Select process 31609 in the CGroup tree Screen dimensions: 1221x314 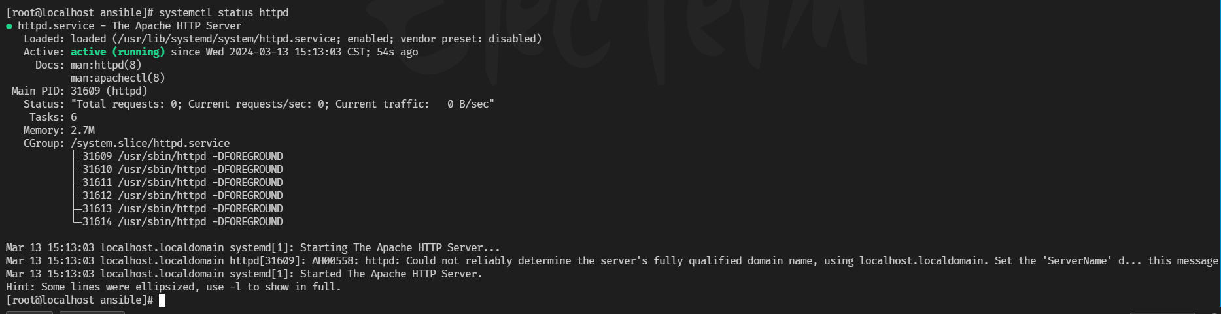point(97,157)
